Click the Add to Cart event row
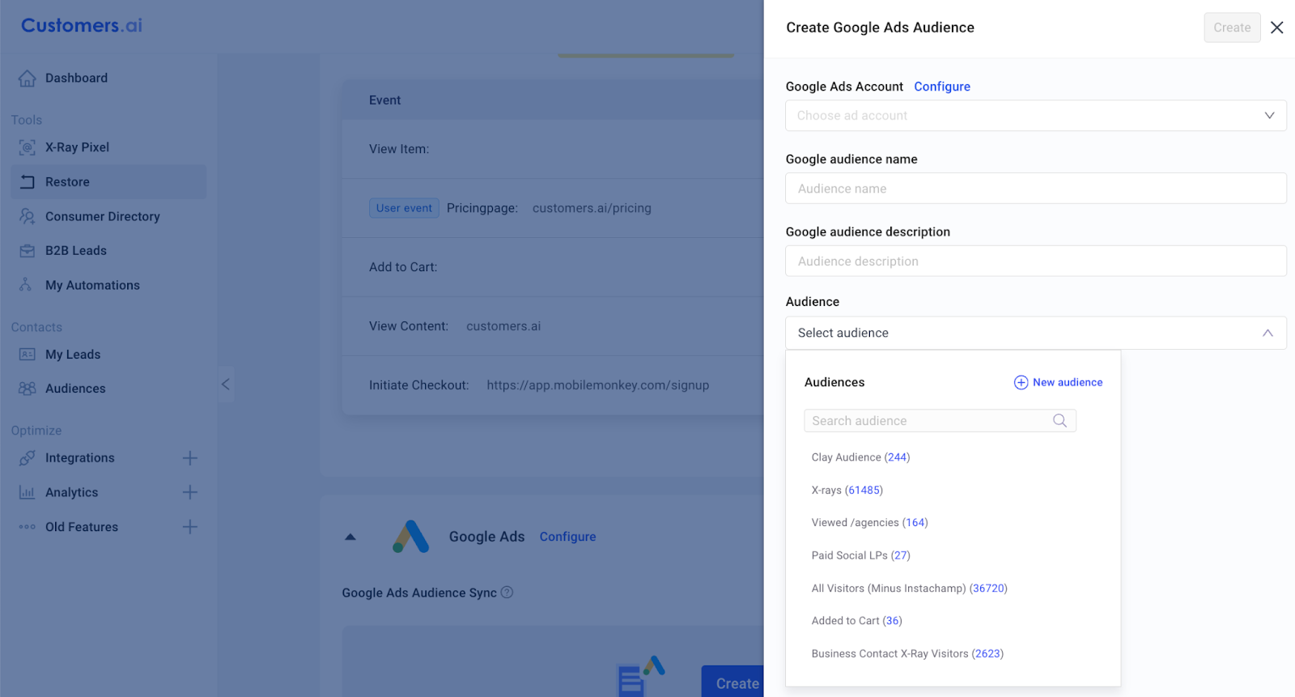 [x=553, y=267]
